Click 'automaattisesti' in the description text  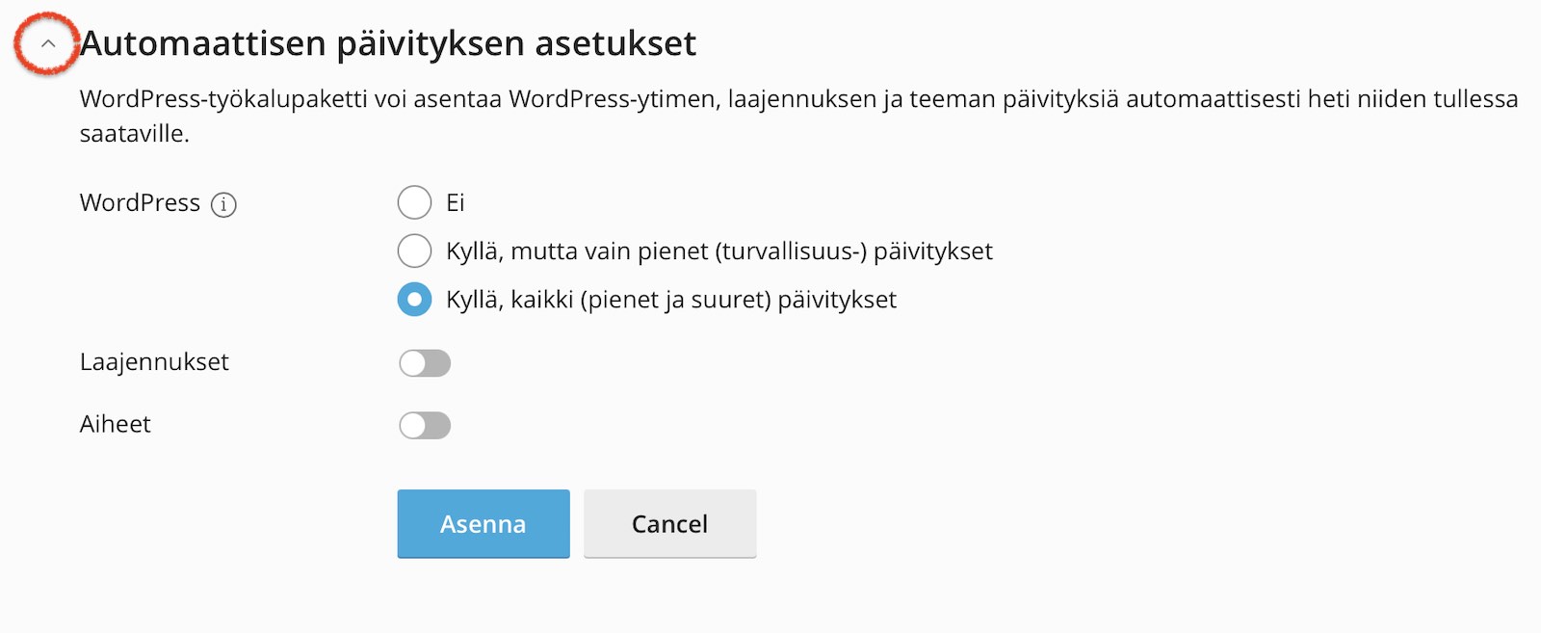coord(1214,98)
